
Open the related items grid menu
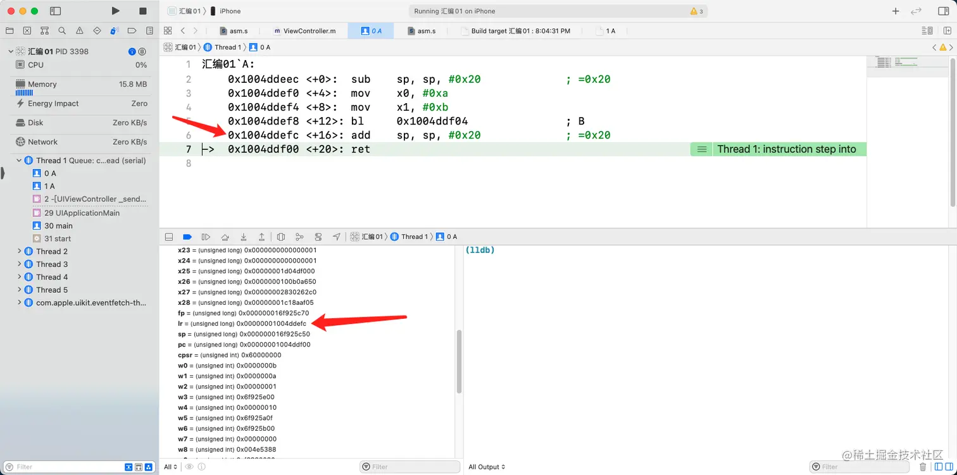click(x=168, y=30)
